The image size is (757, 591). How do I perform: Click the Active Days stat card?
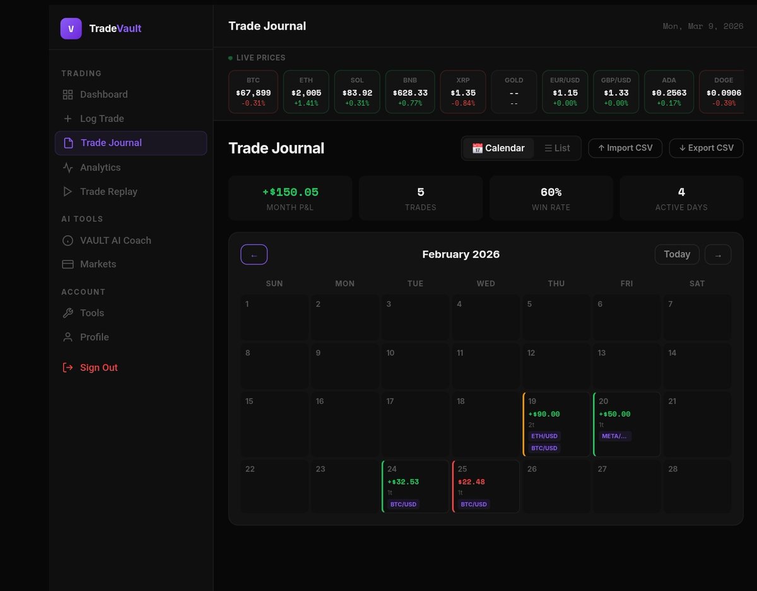(681, 198)
